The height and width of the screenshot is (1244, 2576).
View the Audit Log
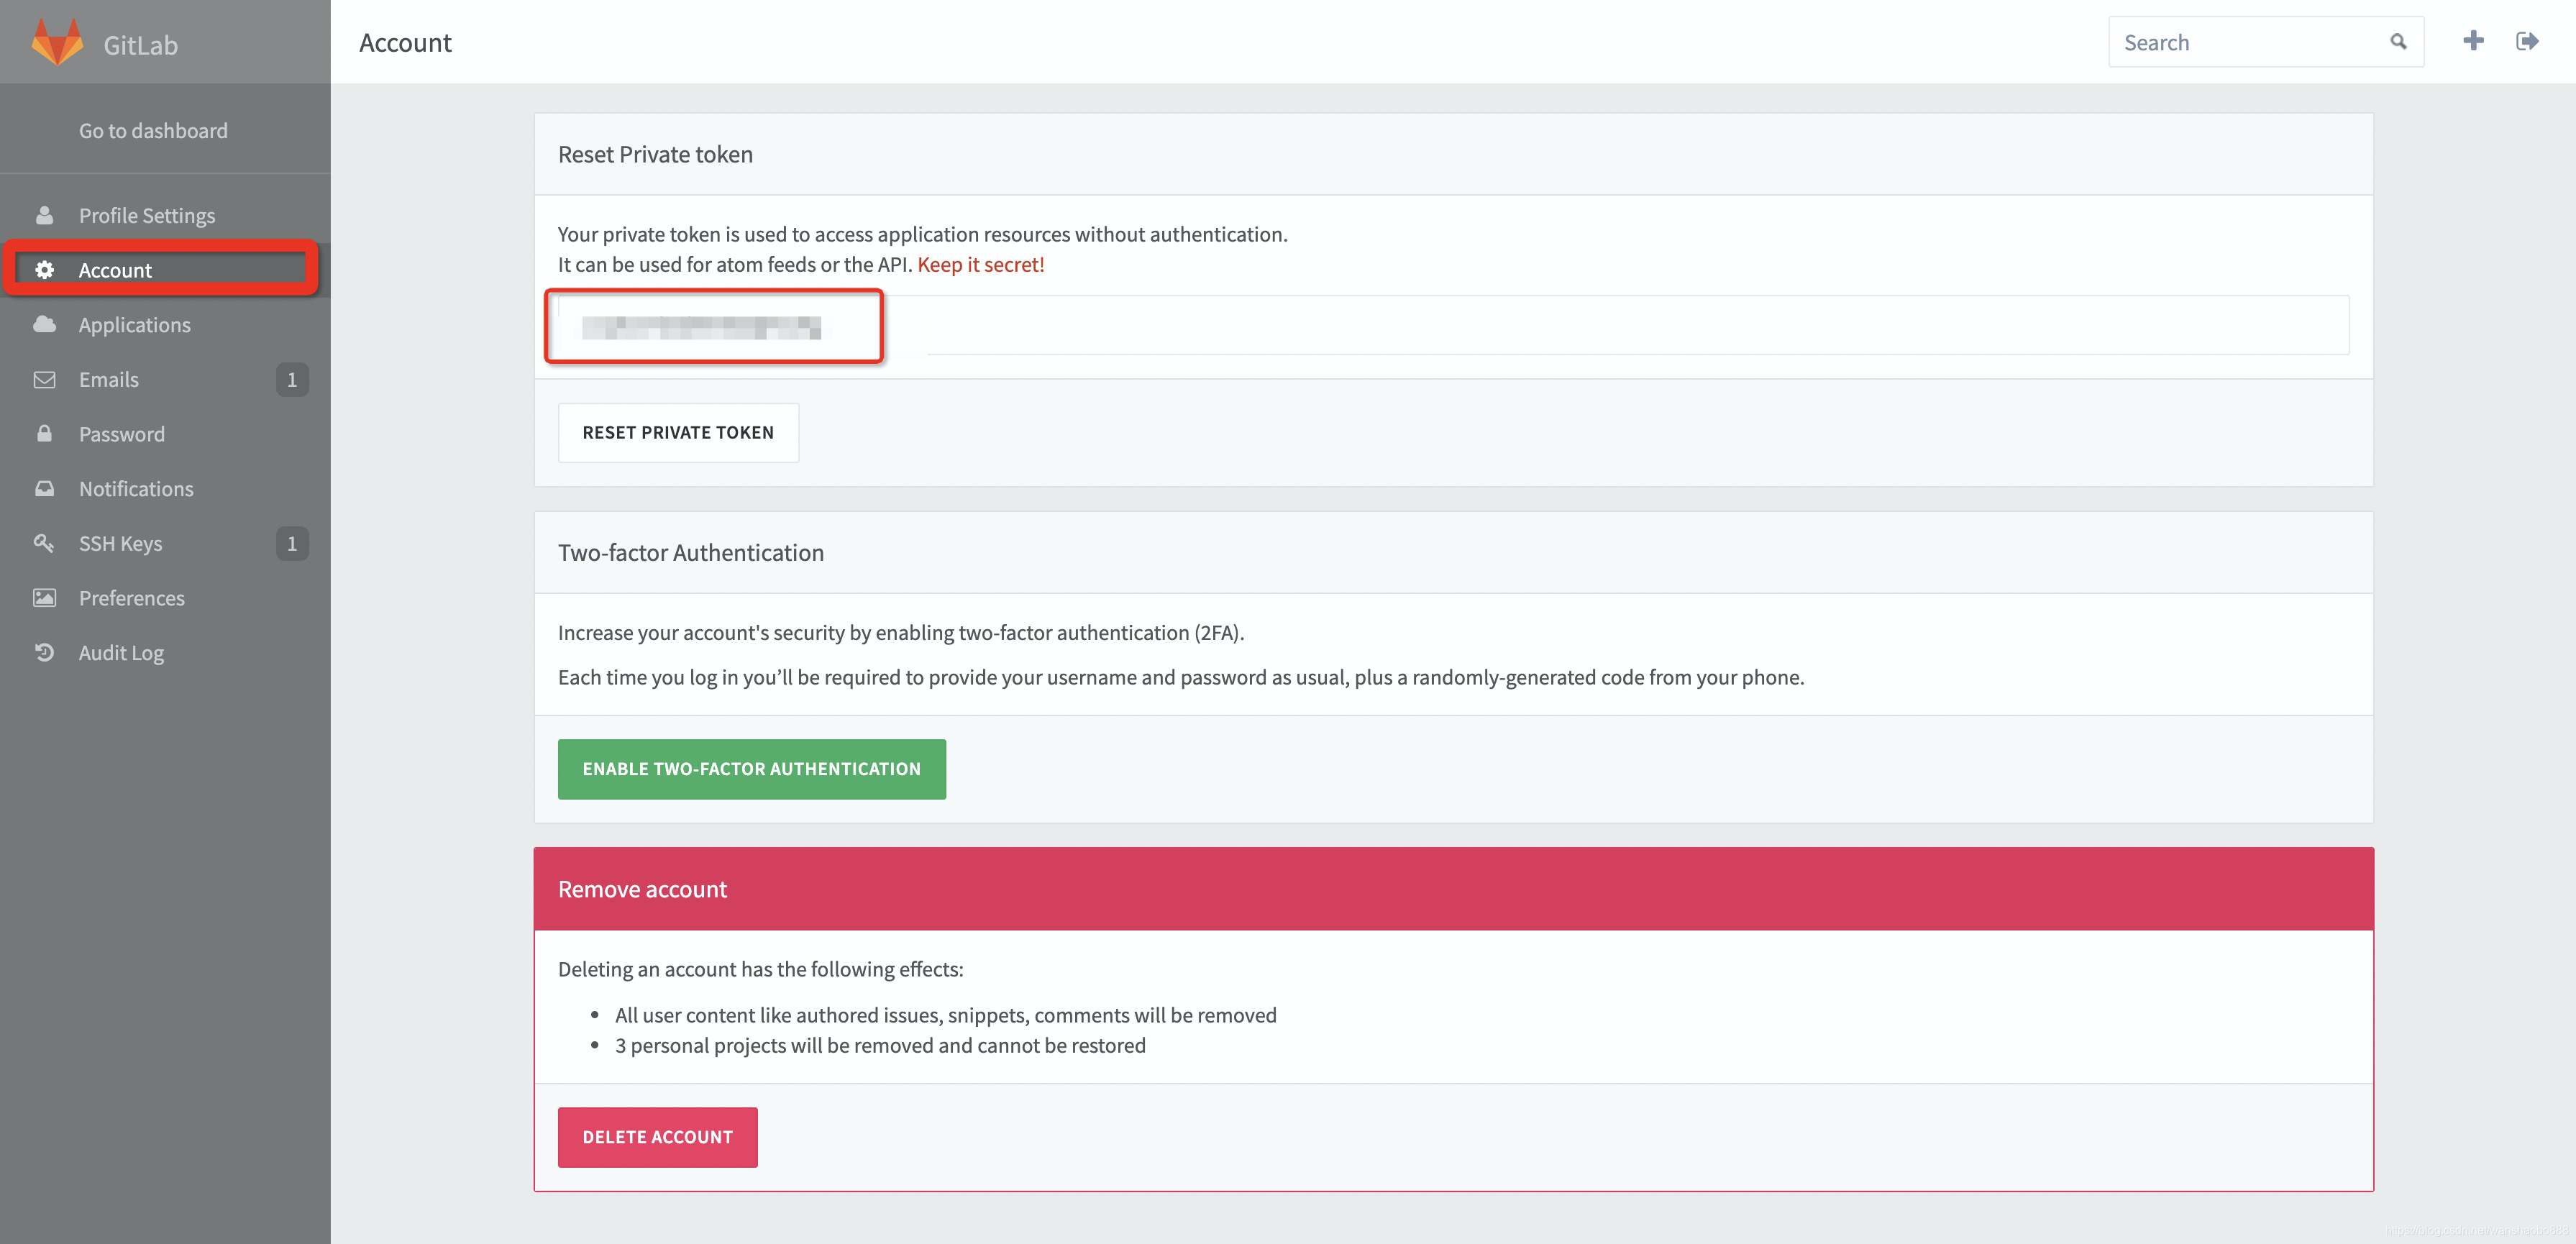(x=165, y=652)
